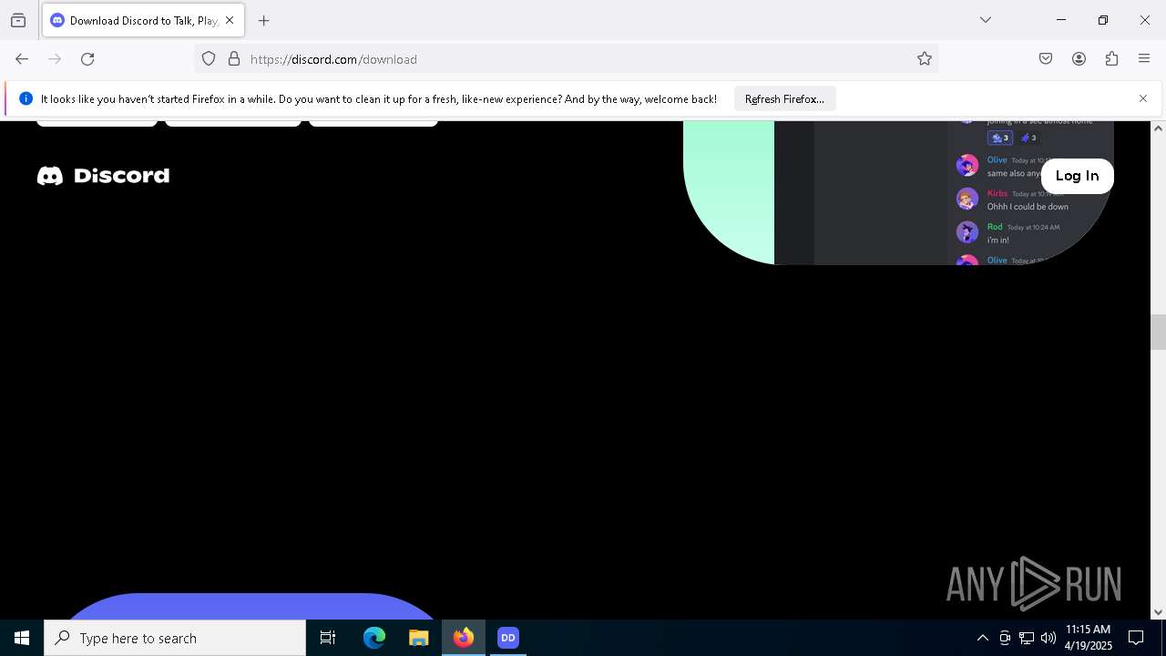Reload the current Discord page
1166x656 pixels.
pos(87,59)
